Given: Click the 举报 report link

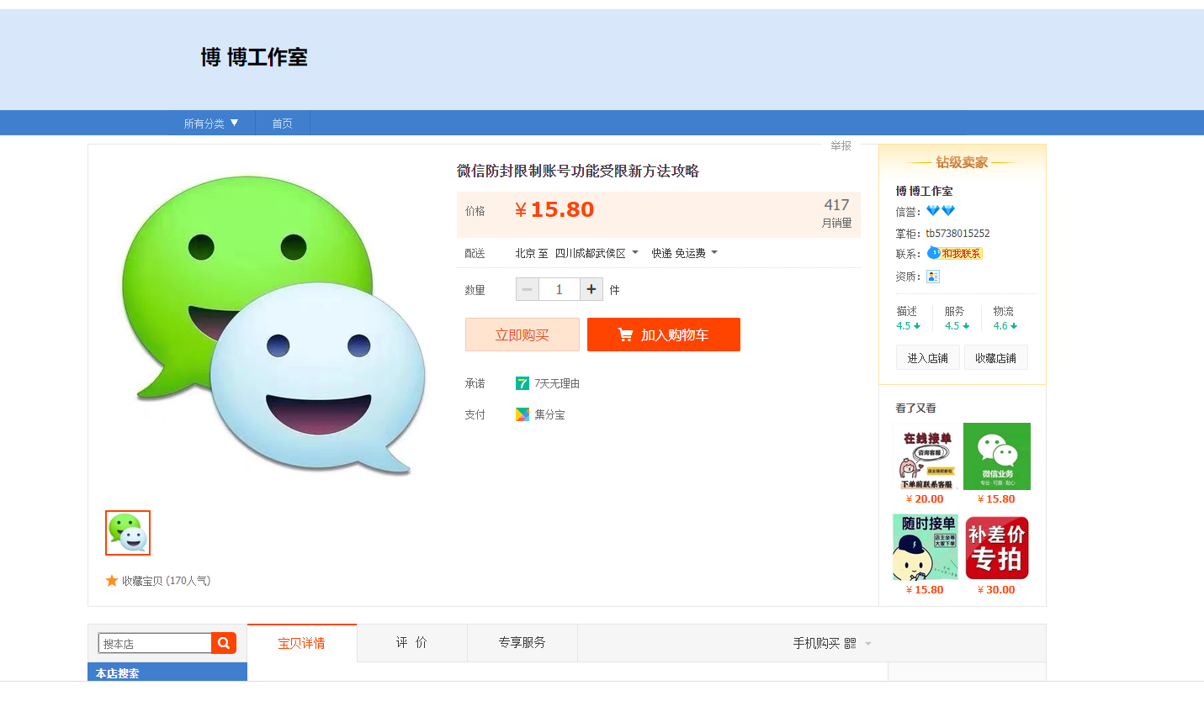Looking at the screenshot, I should click(x=841, y=145).
